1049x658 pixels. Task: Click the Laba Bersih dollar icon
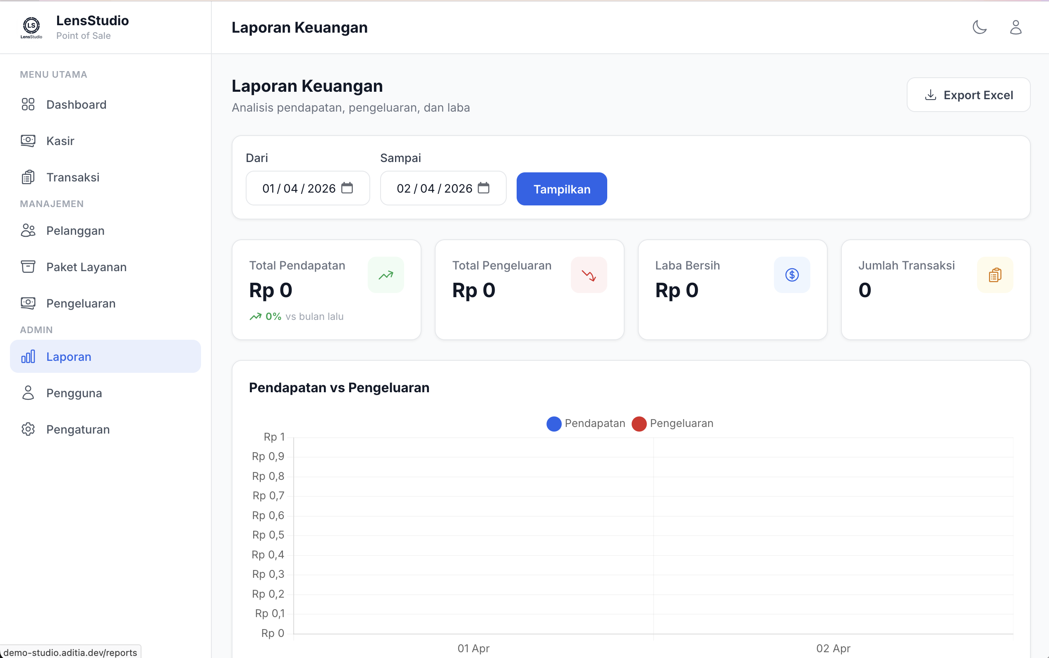point(792,275)
